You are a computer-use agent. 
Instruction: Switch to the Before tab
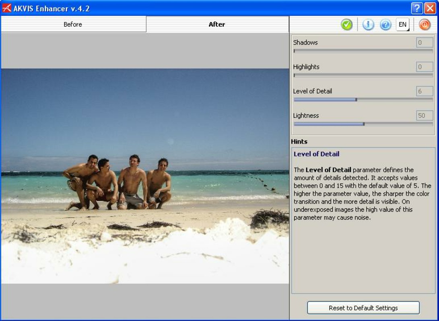tap(73, 24)
